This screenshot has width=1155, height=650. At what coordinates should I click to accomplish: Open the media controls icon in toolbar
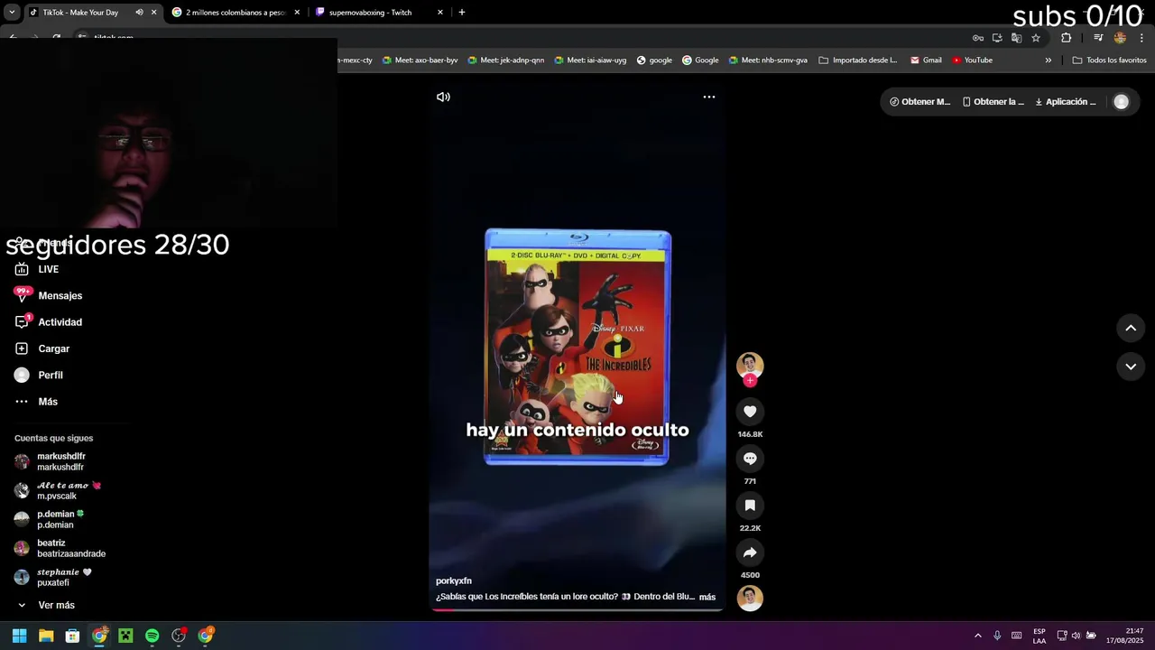click(x=1098, y=38)
